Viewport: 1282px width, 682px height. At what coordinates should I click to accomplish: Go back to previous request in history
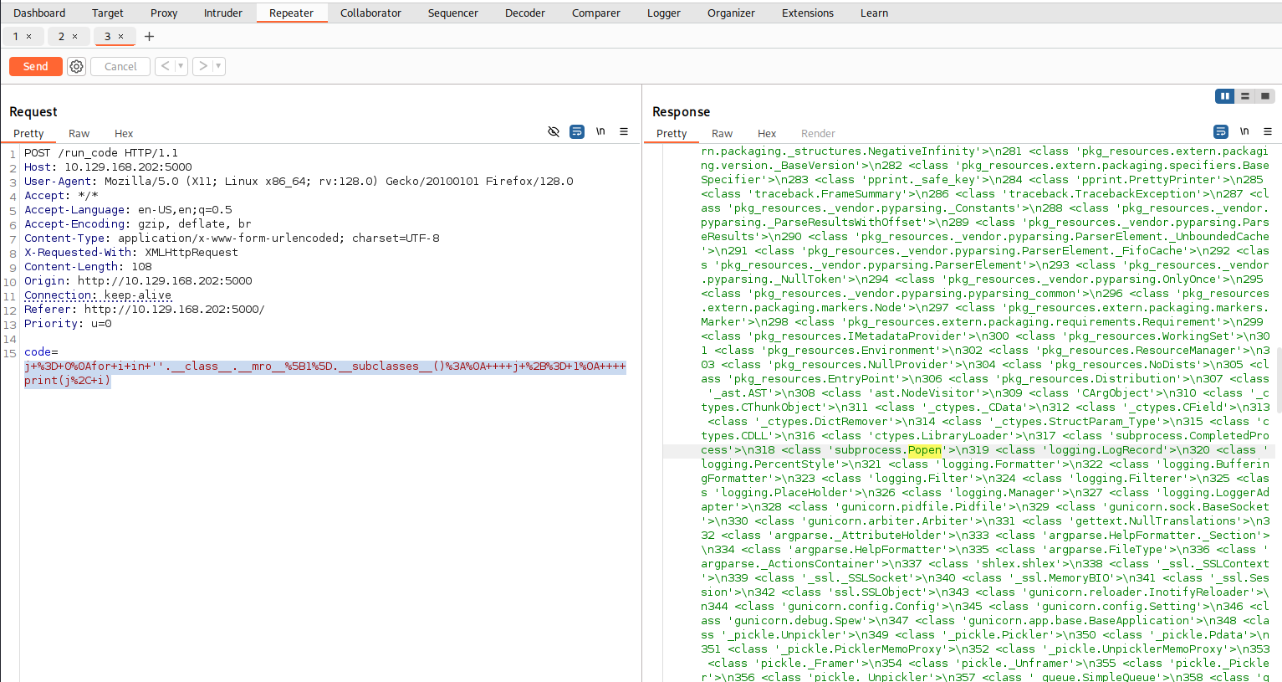[166, 66]
